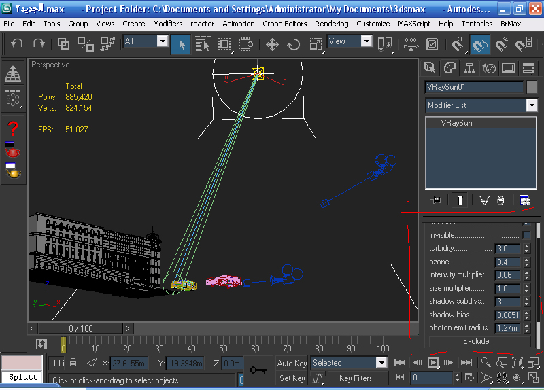
Task: Open the Create command panel tab
Action: [x=430, y=68]
